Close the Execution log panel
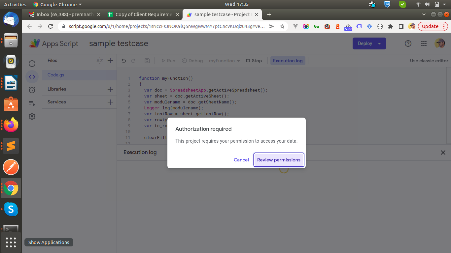Viewport: 451px width, 253px height. (x=443, y=153)
